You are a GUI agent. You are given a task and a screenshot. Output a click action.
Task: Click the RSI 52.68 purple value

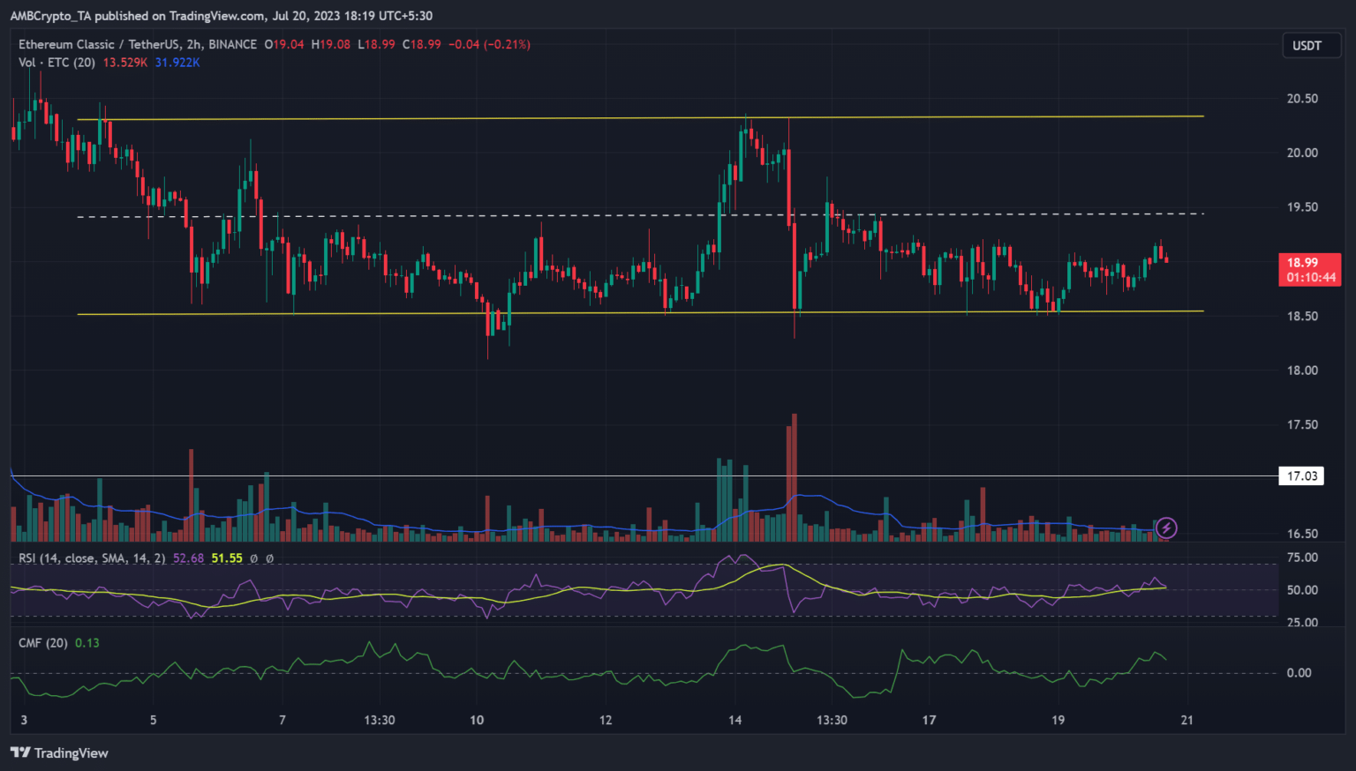(188, 558)
